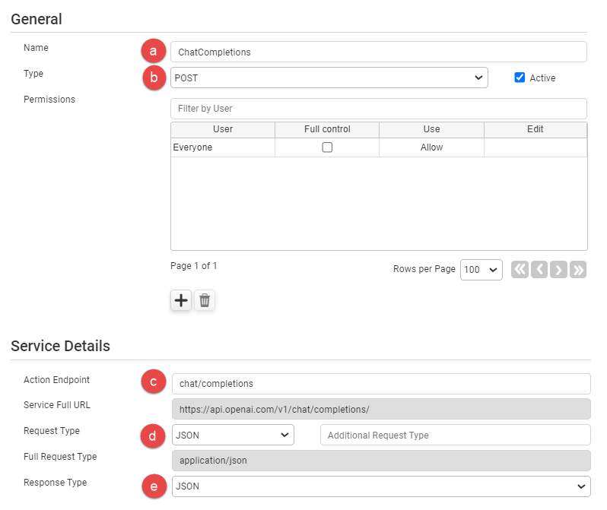Viewport: 607px width, 510px height.
Task: Click the Action Endpoint label
Action: 56,380
